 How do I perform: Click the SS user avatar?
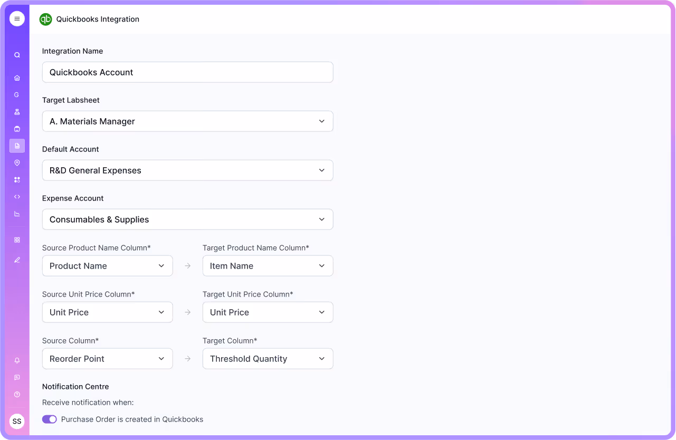click(17, 422)
